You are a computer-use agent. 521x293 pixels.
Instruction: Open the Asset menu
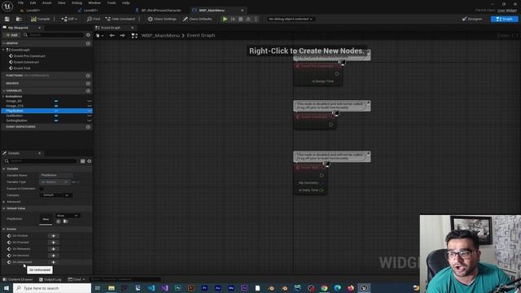pyautogui.click(x=46, y=2)
